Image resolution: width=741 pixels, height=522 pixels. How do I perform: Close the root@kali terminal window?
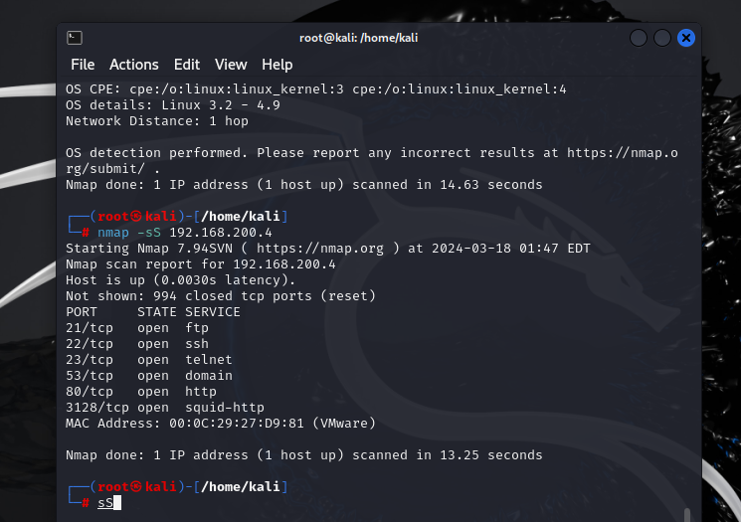click(x=686, y=38)
